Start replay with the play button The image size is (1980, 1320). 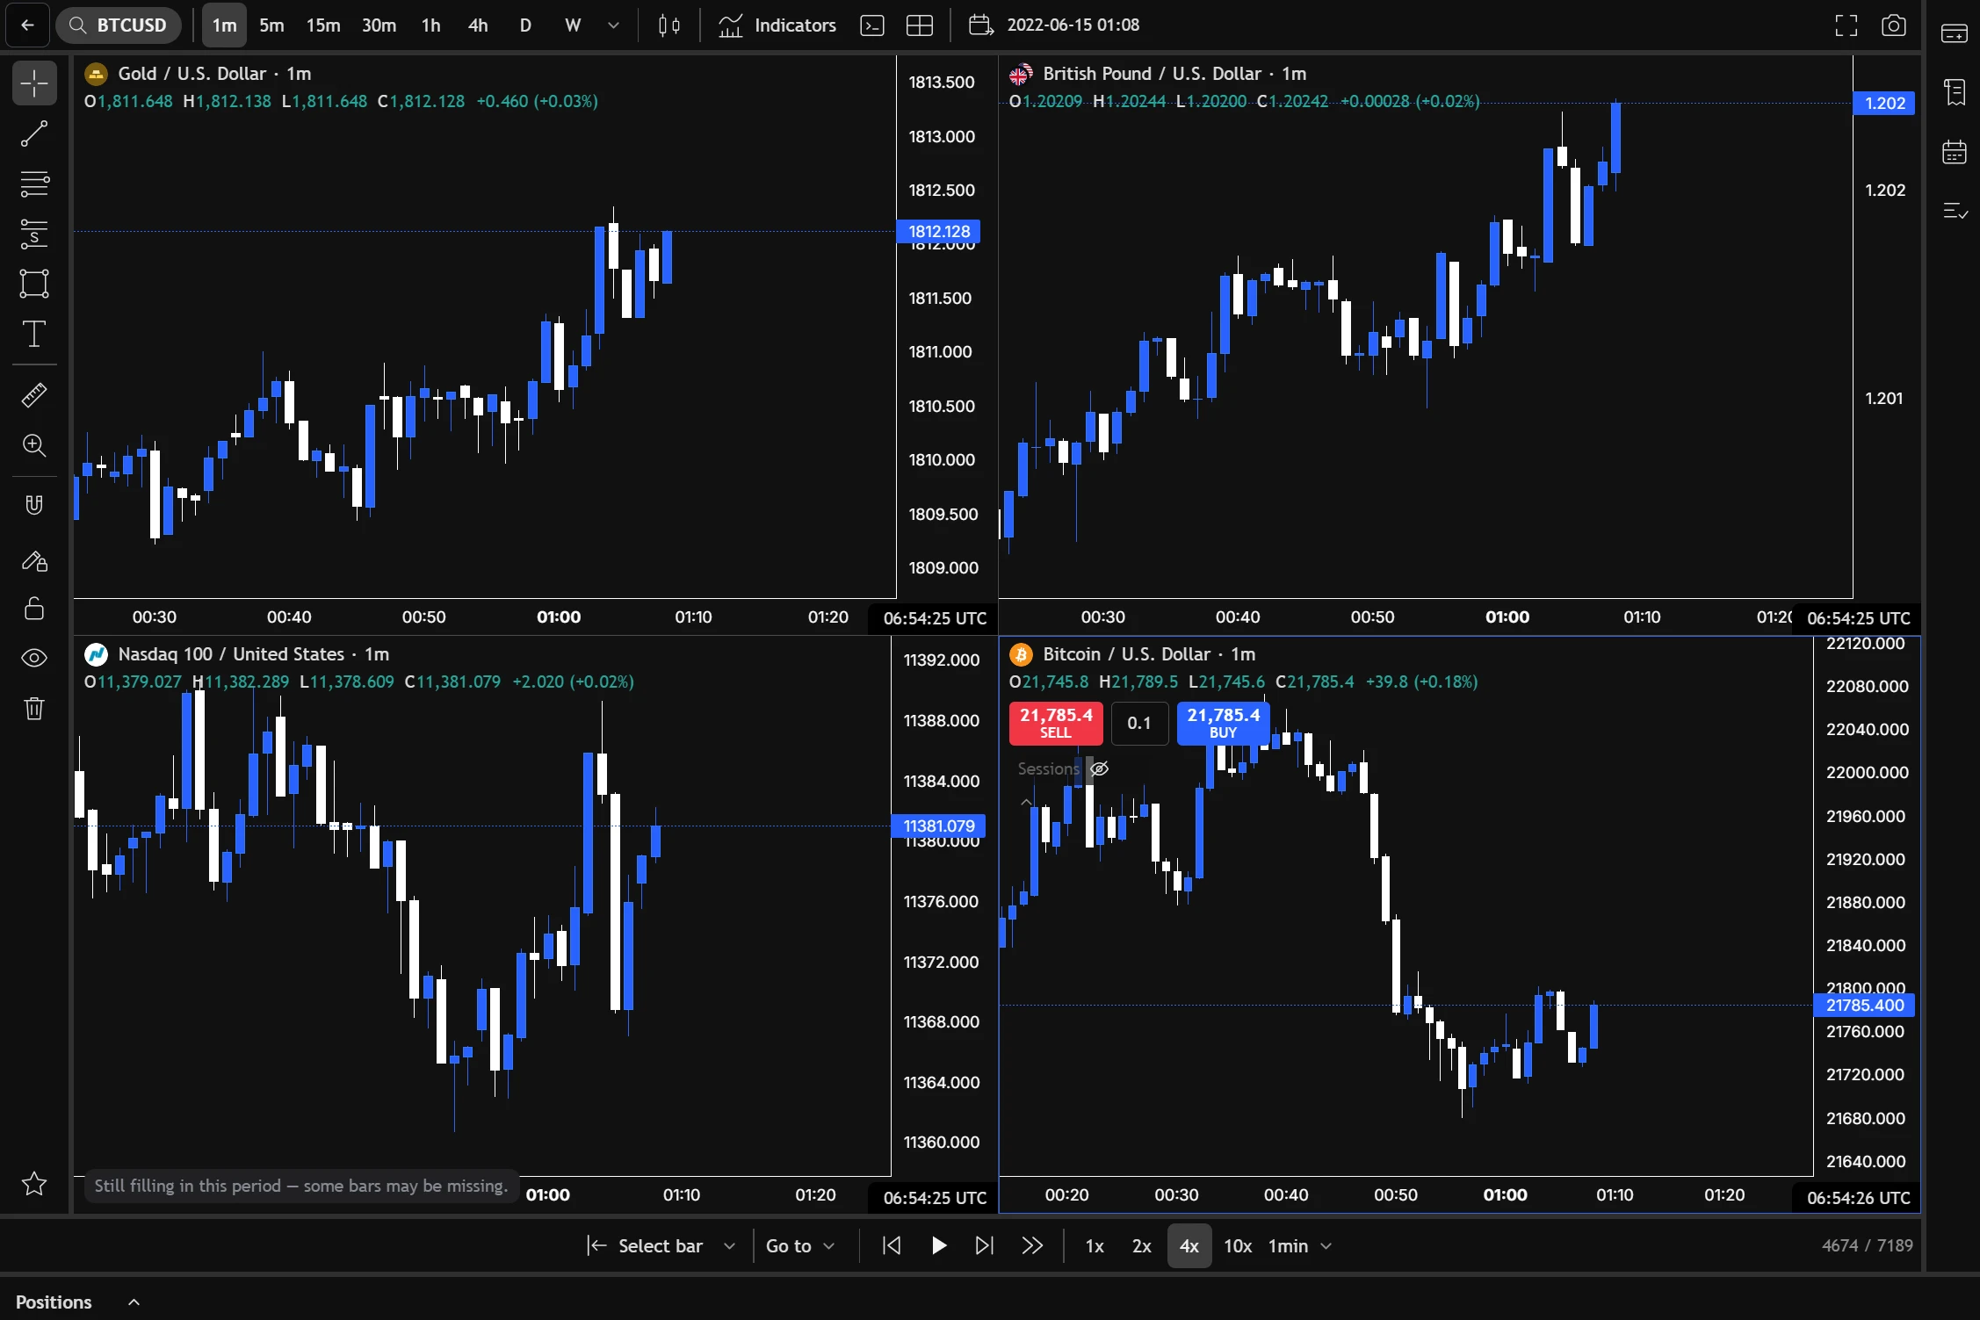point(938,1245)
